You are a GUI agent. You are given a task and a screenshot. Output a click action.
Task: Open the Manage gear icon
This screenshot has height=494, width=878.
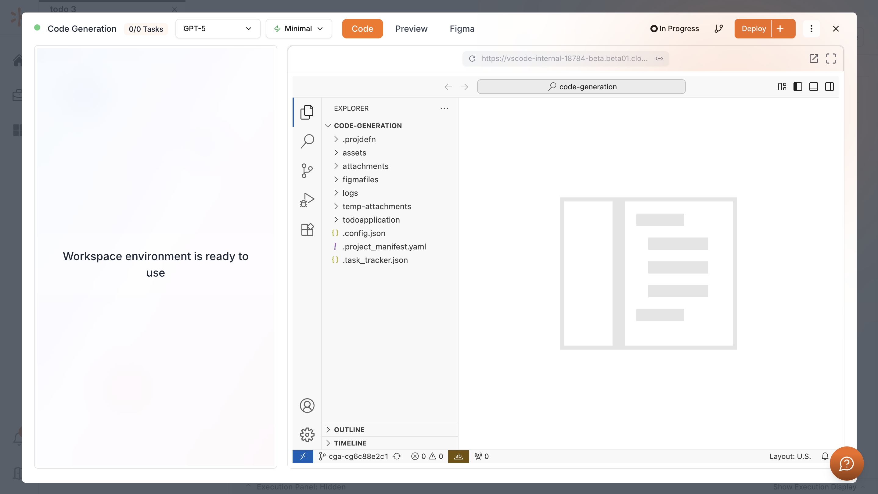coord(307,435)
